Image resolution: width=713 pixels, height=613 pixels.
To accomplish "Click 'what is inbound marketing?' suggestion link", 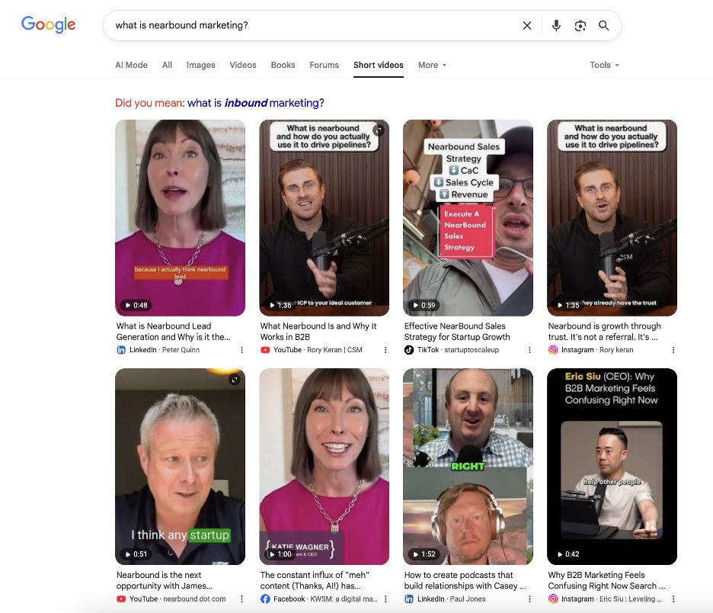I will tap(255, 103).
